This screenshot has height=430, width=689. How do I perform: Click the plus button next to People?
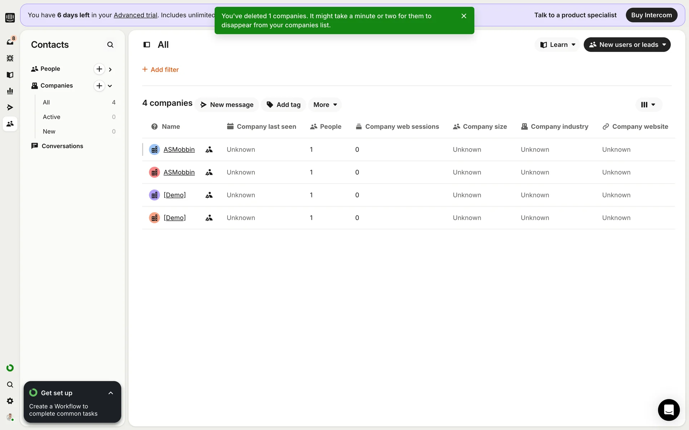pos(99,69)
